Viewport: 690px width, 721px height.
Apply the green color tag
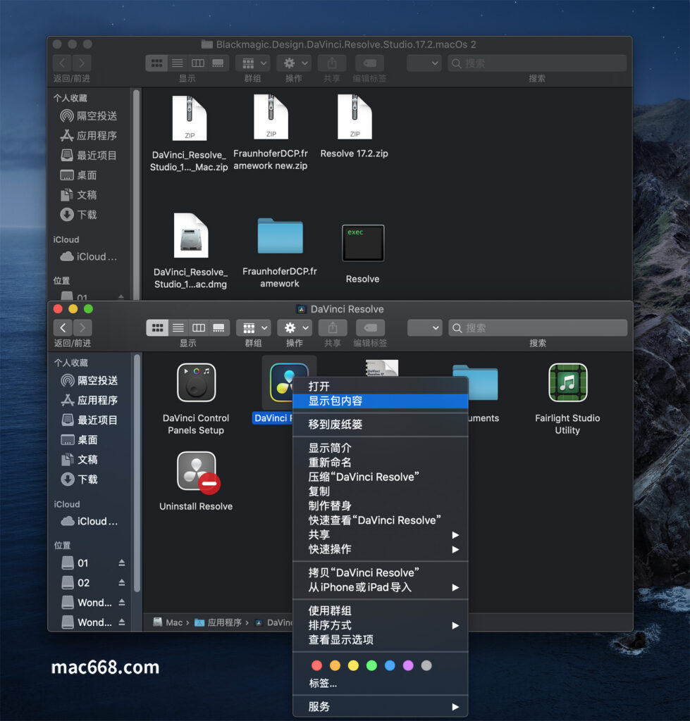(371, 665)
